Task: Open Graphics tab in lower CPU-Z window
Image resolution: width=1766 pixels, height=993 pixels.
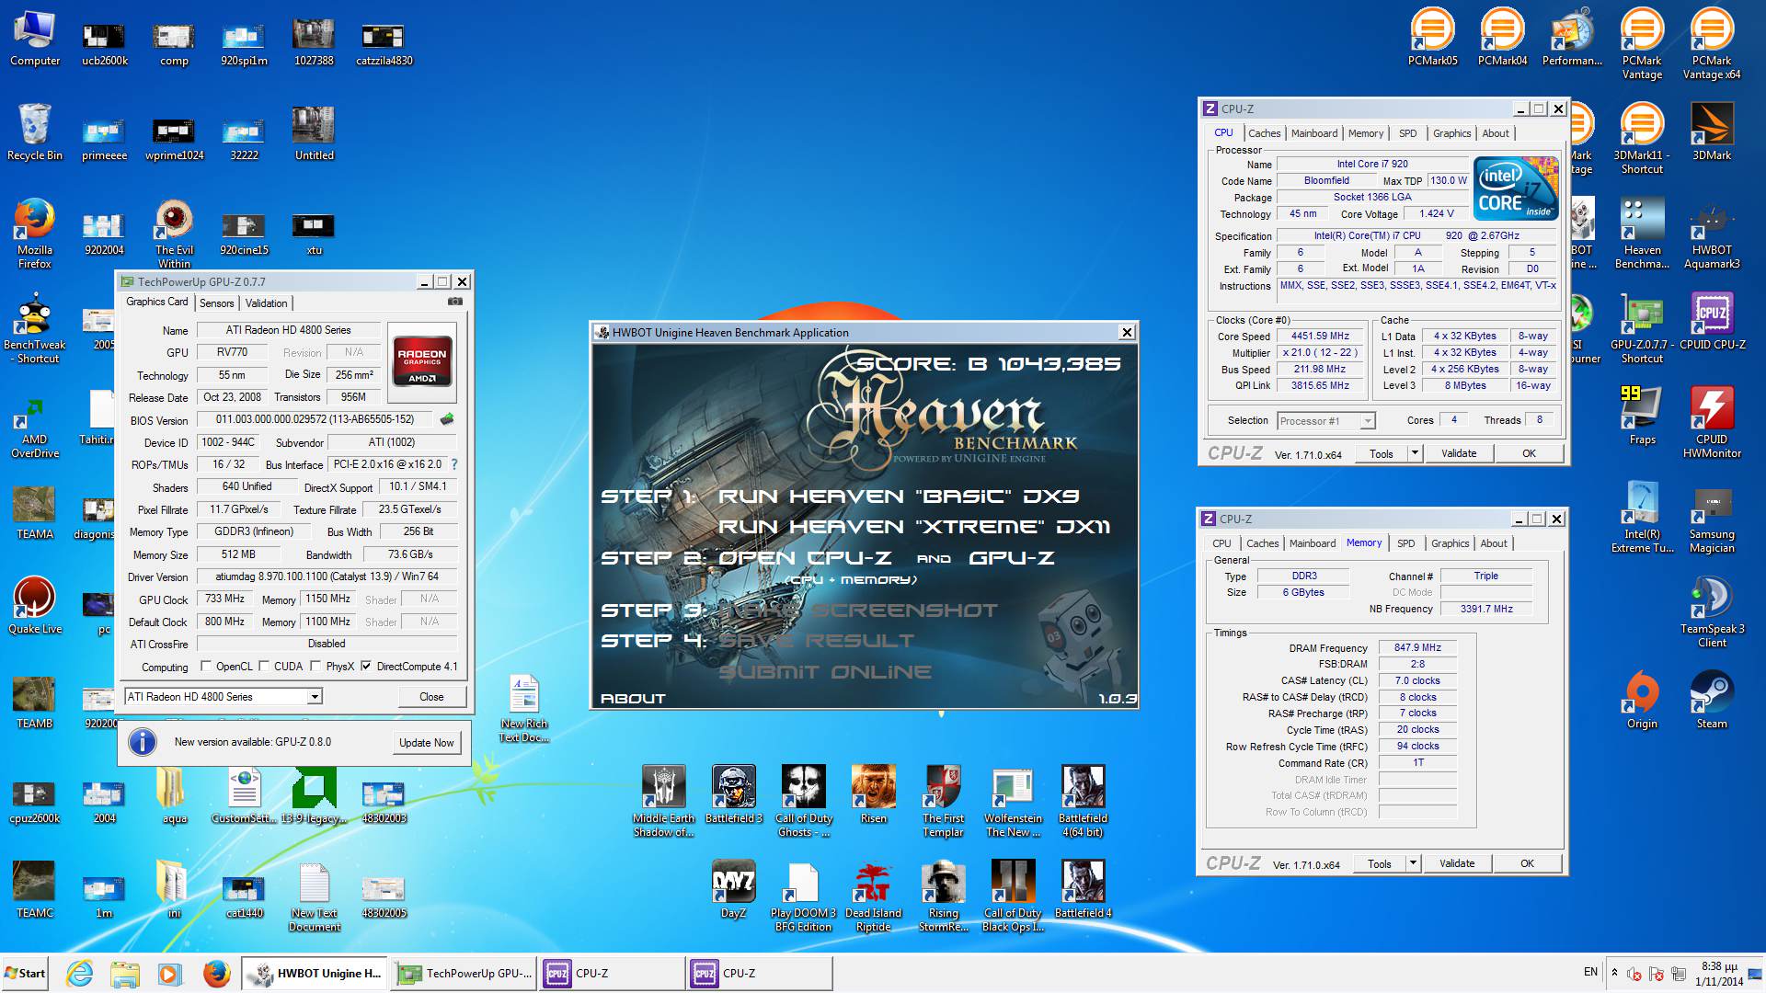Action: (x=1451, y=543)
